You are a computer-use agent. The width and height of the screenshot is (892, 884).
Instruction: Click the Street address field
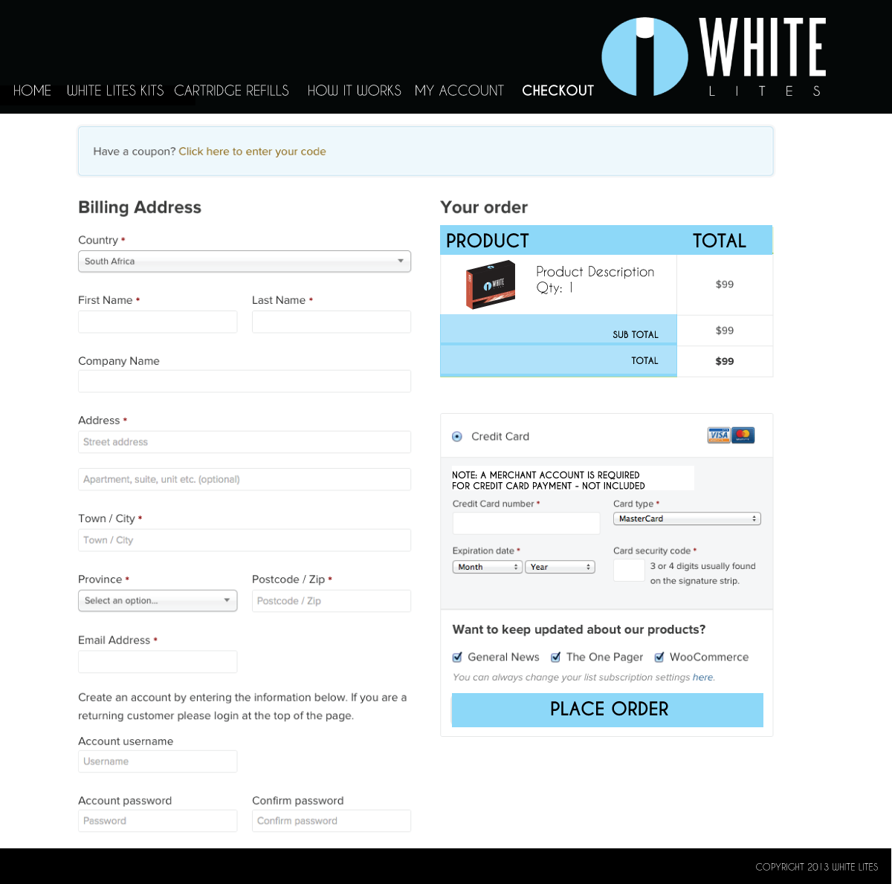[x=245, y=442]
